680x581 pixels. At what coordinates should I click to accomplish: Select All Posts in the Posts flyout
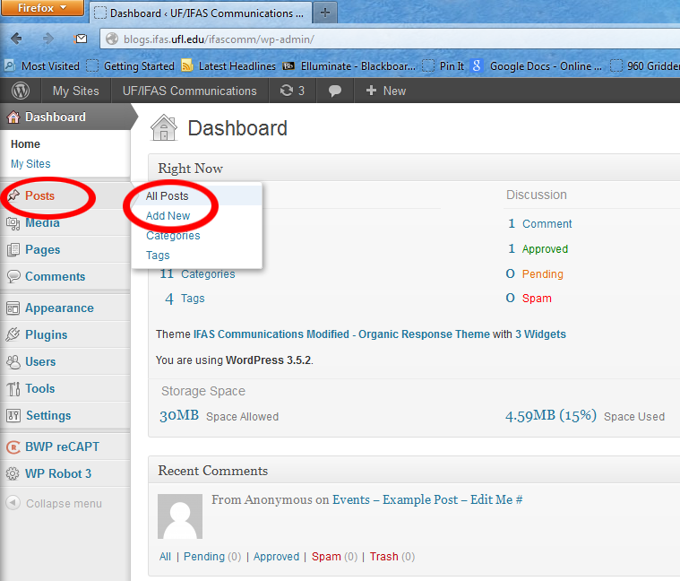click(x=167, y=196)
